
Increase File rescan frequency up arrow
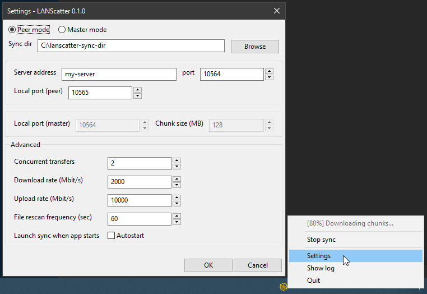pos(177,216)
